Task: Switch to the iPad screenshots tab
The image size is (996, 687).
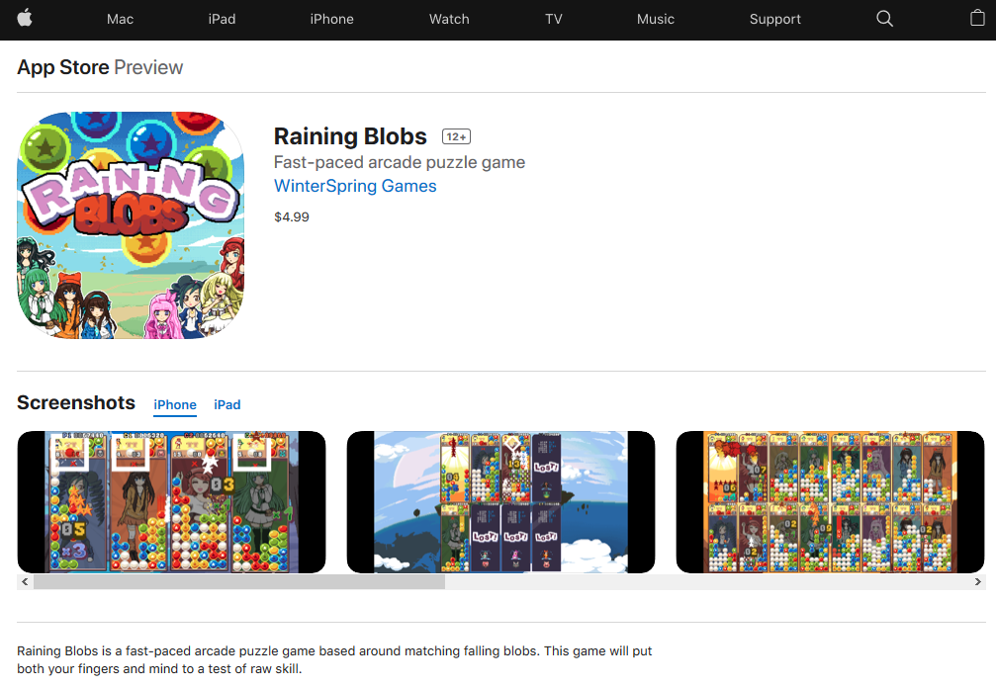Action: (226, 405)
